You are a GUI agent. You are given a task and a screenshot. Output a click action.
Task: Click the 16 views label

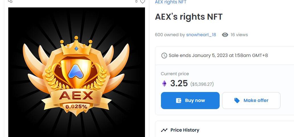[239, 35]
